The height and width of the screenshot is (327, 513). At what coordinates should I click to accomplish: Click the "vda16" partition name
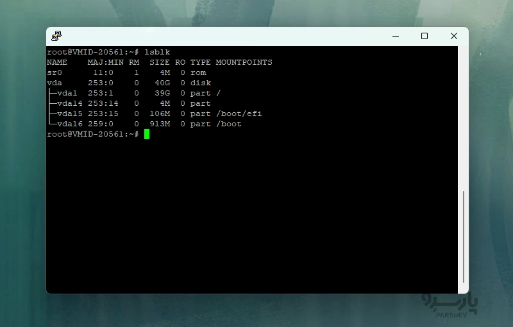click(x=70, y=124)
